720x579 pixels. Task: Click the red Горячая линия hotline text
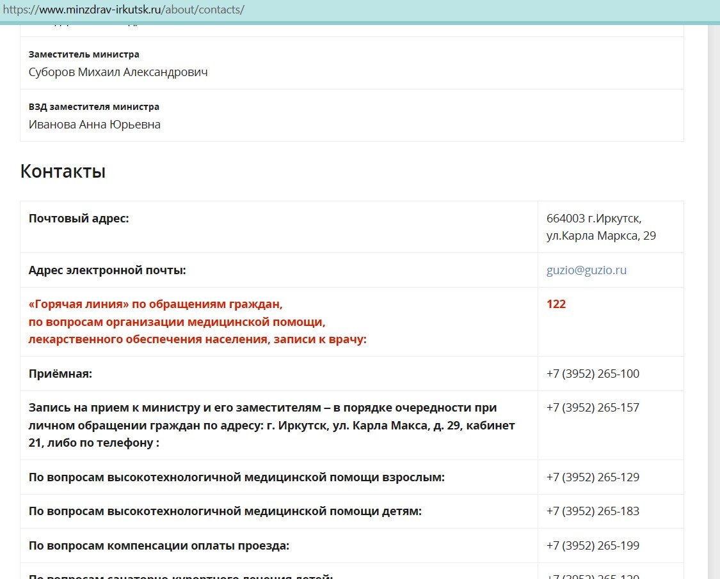(x=198, y=322)
